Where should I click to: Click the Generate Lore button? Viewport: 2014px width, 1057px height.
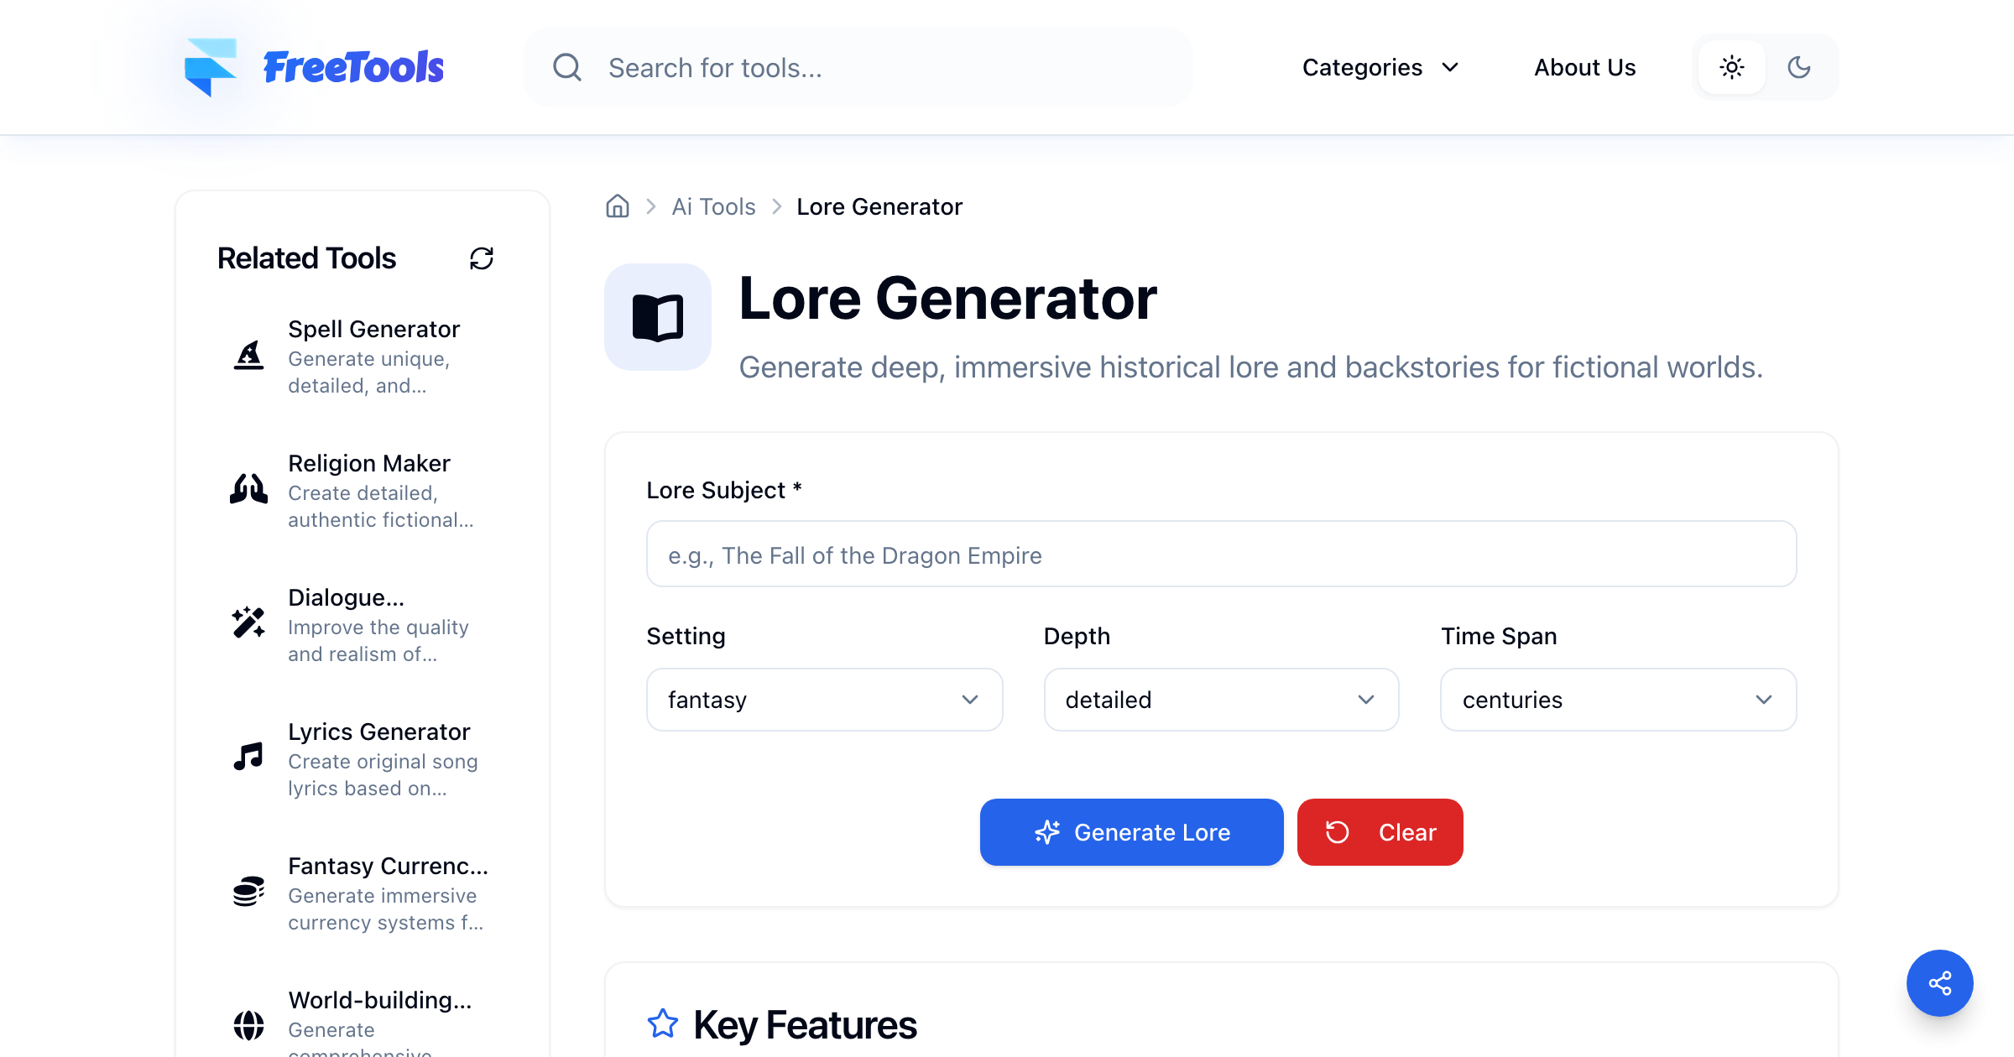click(1131, 832)
